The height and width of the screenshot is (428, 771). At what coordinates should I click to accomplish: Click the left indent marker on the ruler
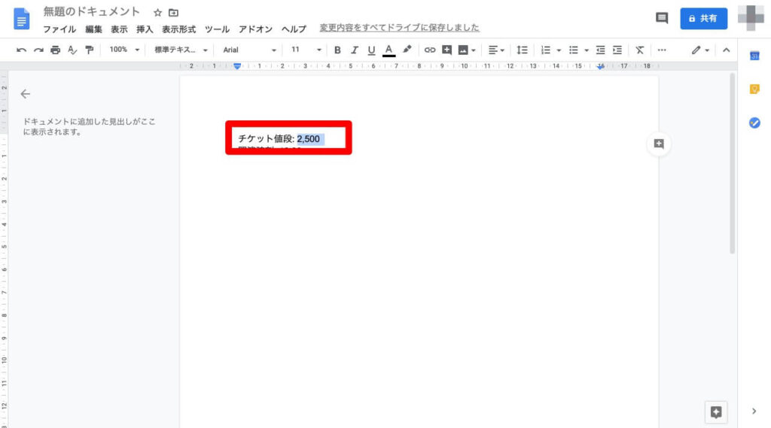click(237, 66)
